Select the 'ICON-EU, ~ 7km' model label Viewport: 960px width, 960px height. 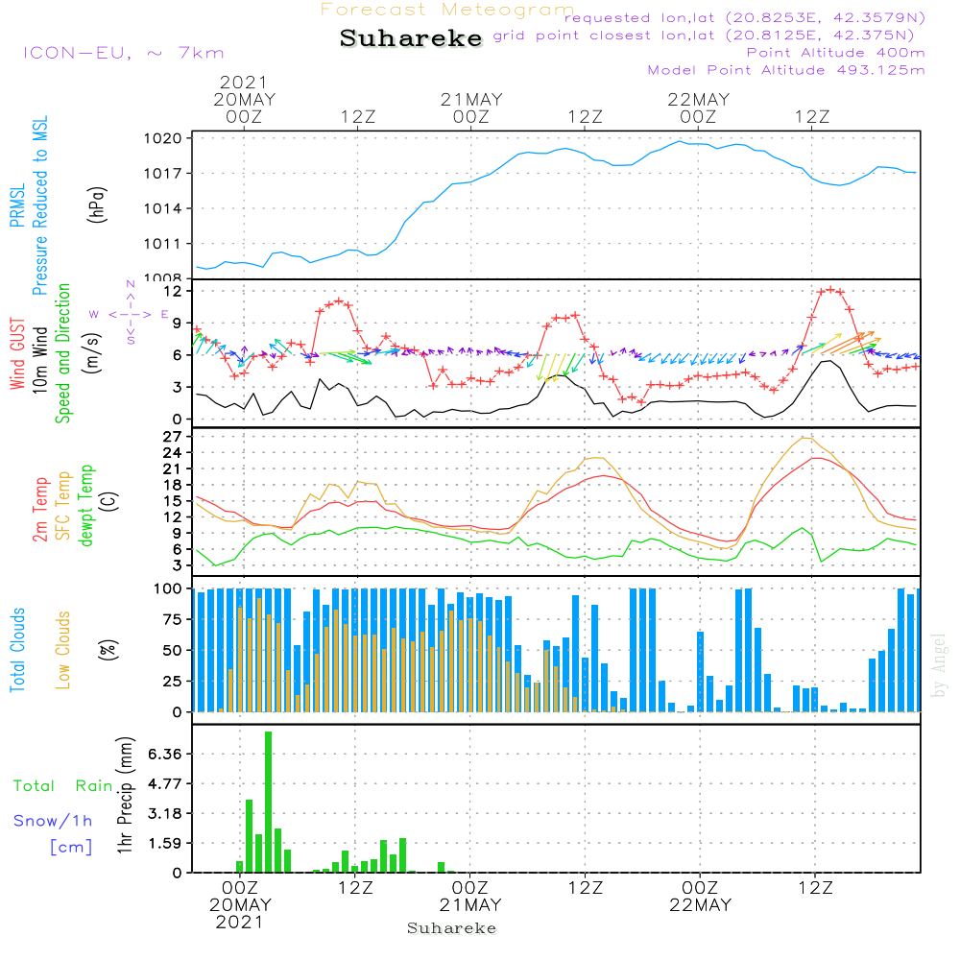(x=124, y=53)
